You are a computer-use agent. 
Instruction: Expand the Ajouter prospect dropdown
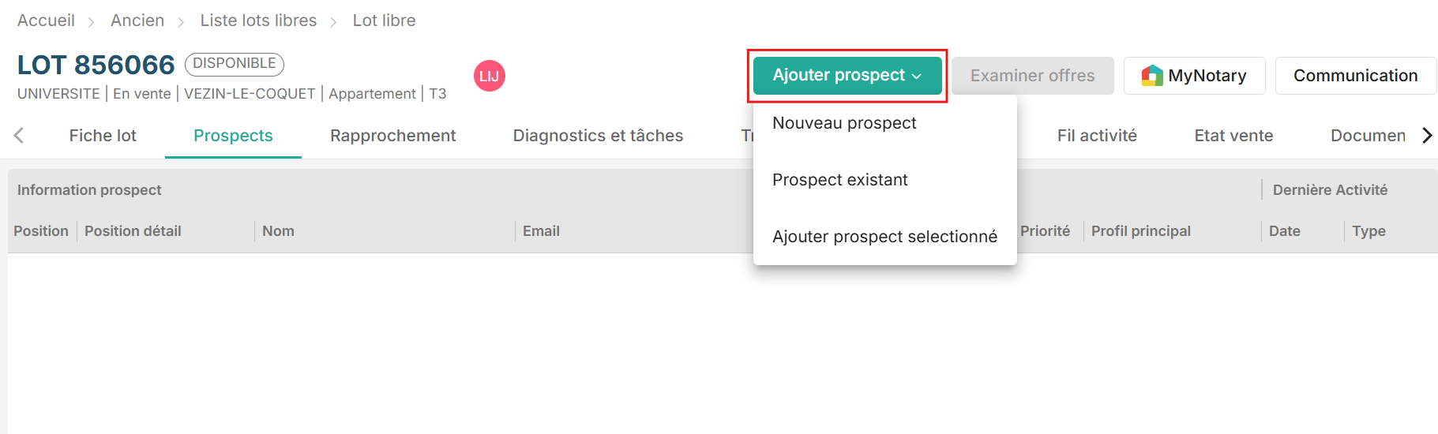[x=847, y=76]
